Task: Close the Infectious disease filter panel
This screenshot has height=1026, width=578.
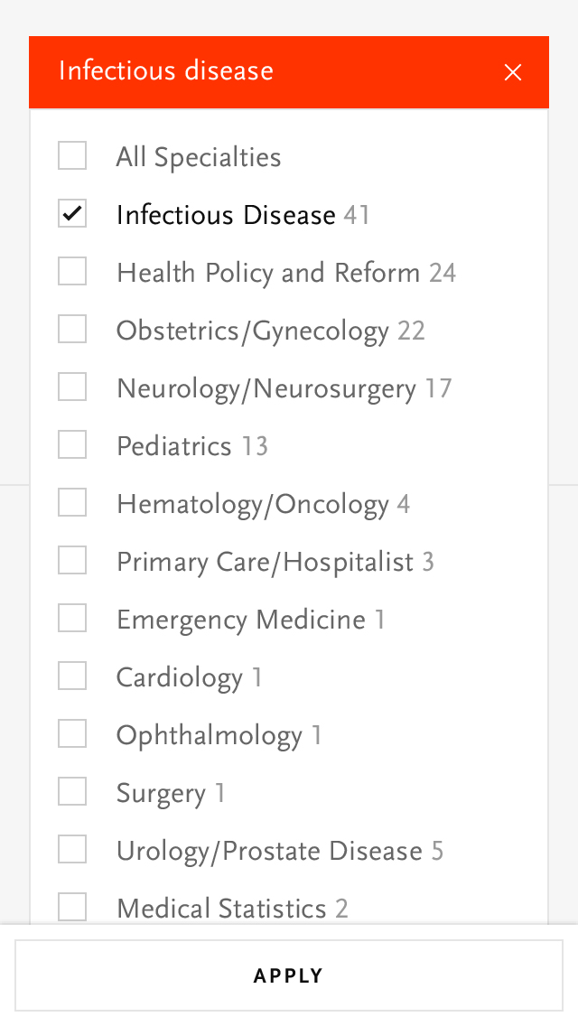Action: click(x=513, y=72)
